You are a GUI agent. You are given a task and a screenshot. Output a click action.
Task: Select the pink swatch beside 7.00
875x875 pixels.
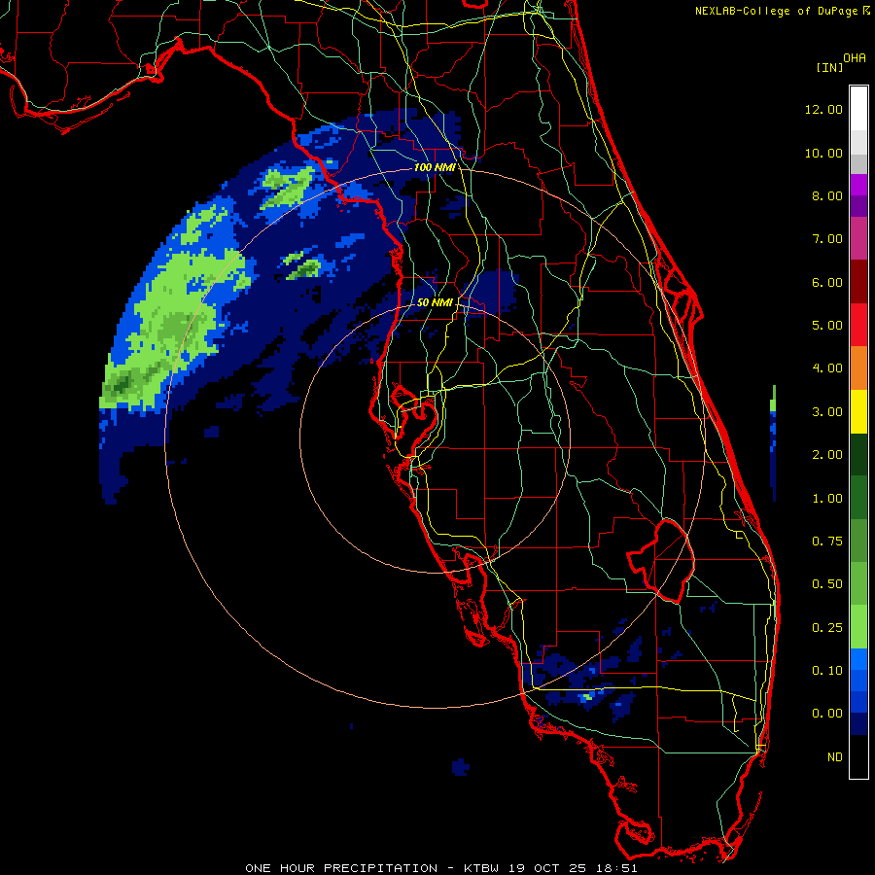pyautogui.click(x=858, y=238)
